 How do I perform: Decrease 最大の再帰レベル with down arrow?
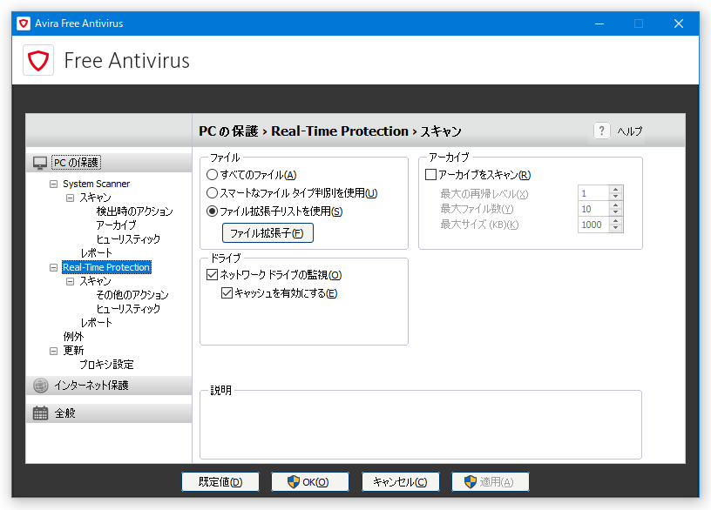(x=615, y=197)
